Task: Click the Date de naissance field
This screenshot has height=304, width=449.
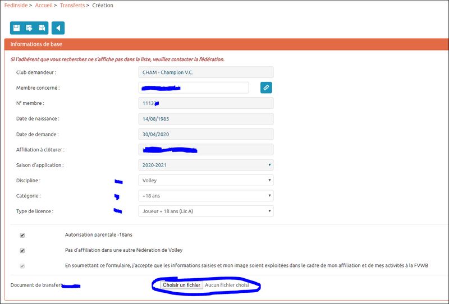Action: [x=205, y=118]
